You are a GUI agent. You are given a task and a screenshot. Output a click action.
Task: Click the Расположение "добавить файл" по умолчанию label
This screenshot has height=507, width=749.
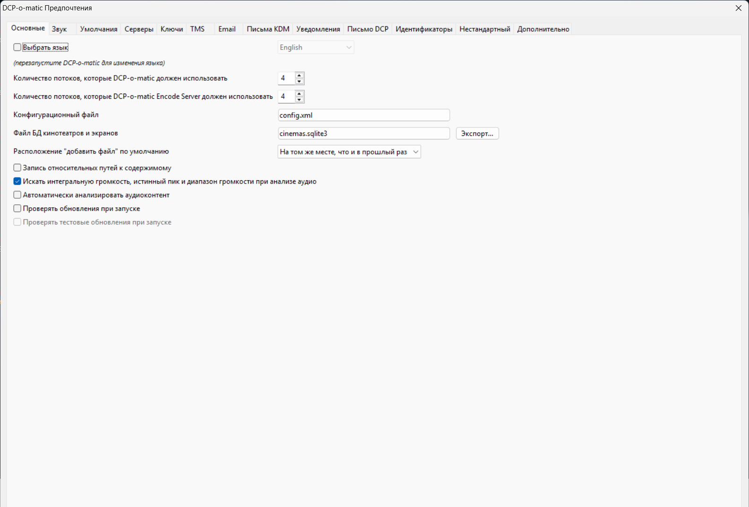[x=91, y=152]
